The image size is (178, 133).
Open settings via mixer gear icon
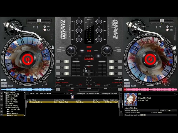[x=89, y=62]
